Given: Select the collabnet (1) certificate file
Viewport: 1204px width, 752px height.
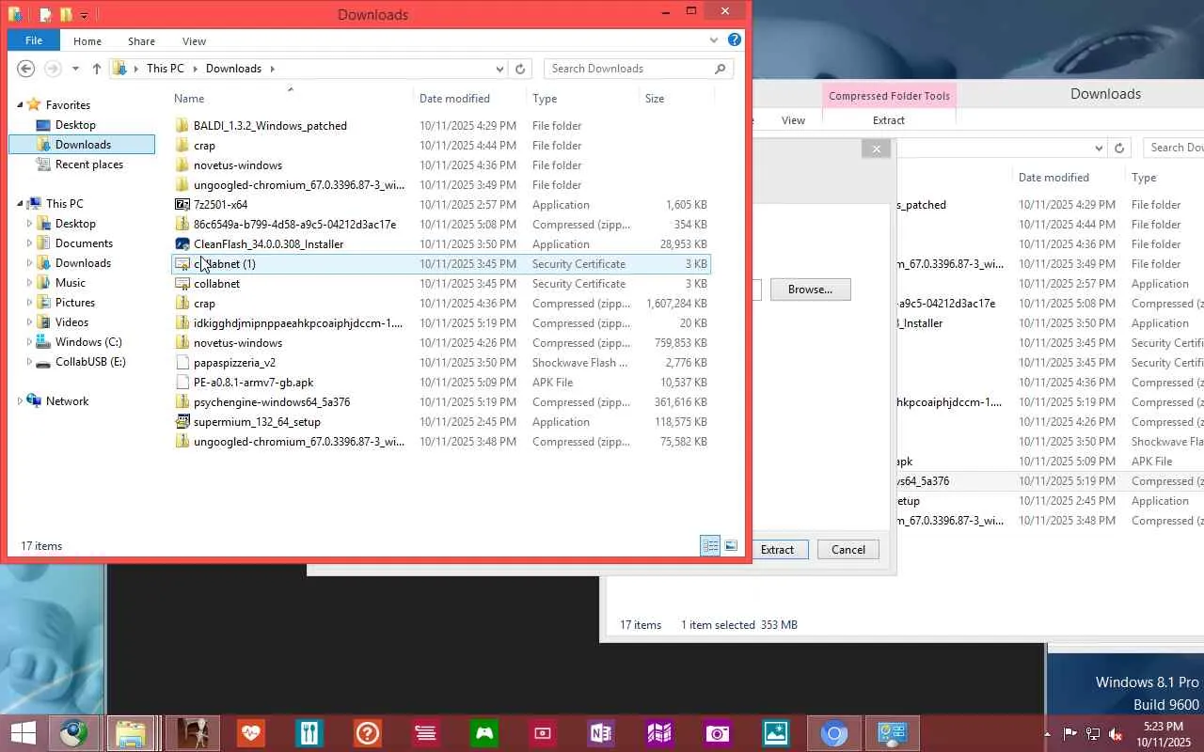Looking at the screenshot, I should (x=440, y=264).
